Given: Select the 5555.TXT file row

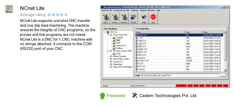Looking at the screenshot, I should pyautogui.click(x=179, y=46).
